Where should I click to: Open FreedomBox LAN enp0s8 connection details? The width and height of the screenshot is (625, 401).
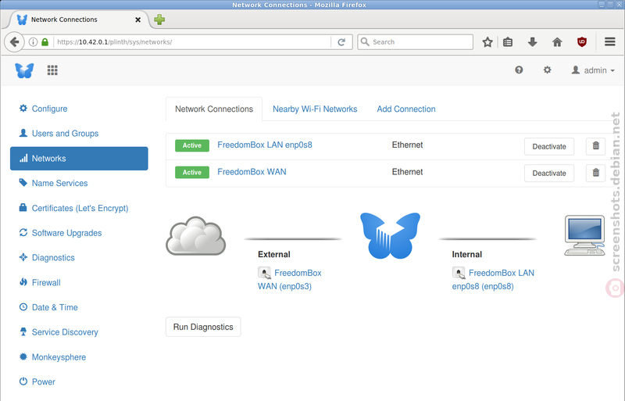click(265, 145)
